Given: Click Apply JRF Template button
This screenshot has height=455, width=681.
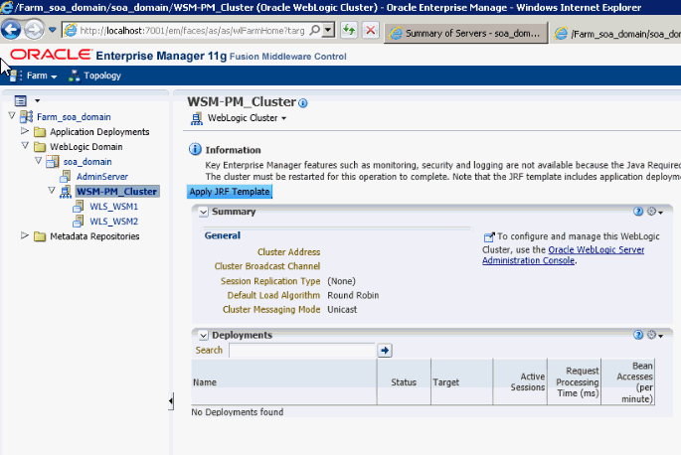Looking at the screenshot, I should pos(230,192).
